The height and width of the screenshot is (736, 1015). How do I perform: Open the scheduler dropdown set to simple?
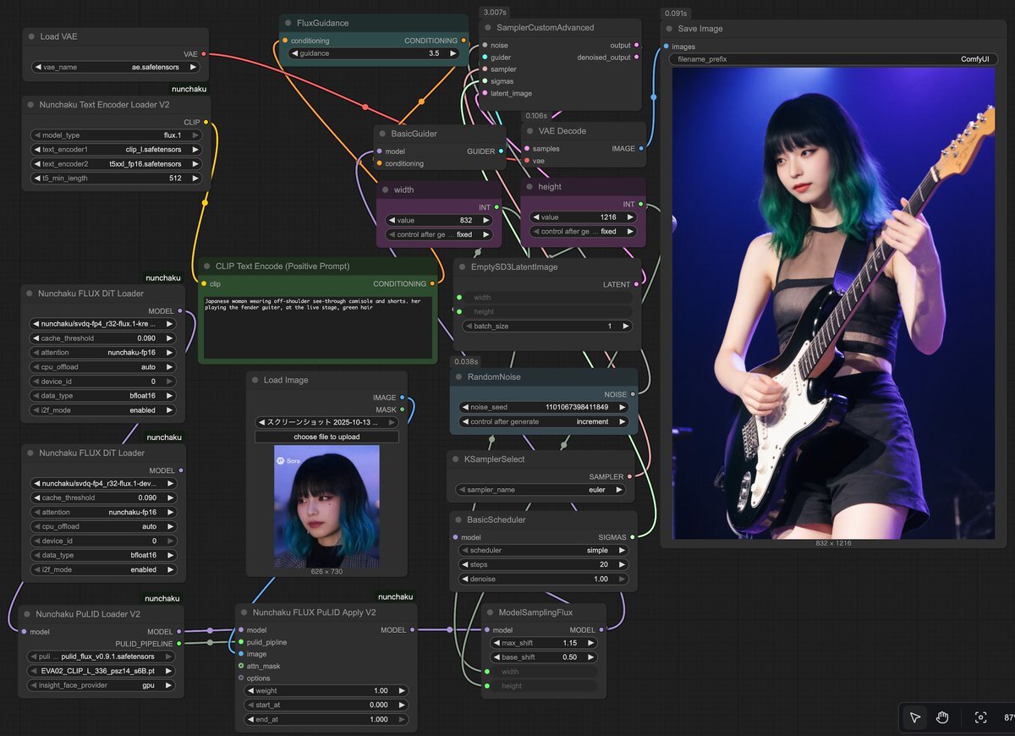coord(541,550)
